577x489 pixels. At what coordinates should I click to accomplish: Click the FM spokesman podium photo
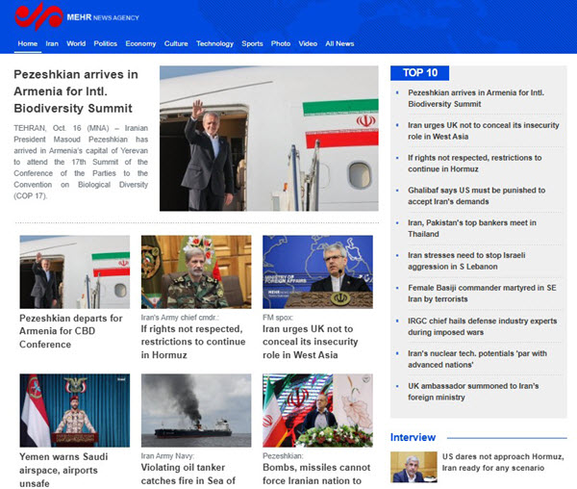coord(317,272)
